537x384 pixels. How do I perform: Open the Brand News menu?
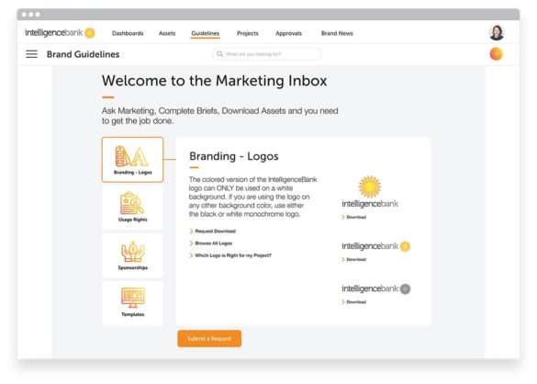[337, 33]
